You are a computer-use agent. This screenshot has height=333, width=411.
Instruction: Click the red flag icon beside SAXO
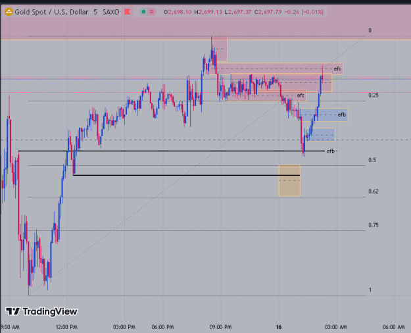[x=128, y=12]
